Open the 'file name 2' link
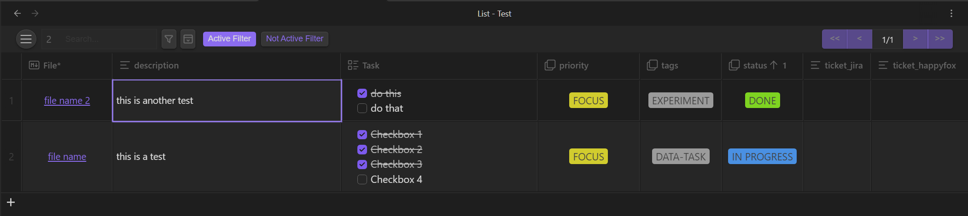The height and width of the screenshot is (216, 968). pos(67,101)
